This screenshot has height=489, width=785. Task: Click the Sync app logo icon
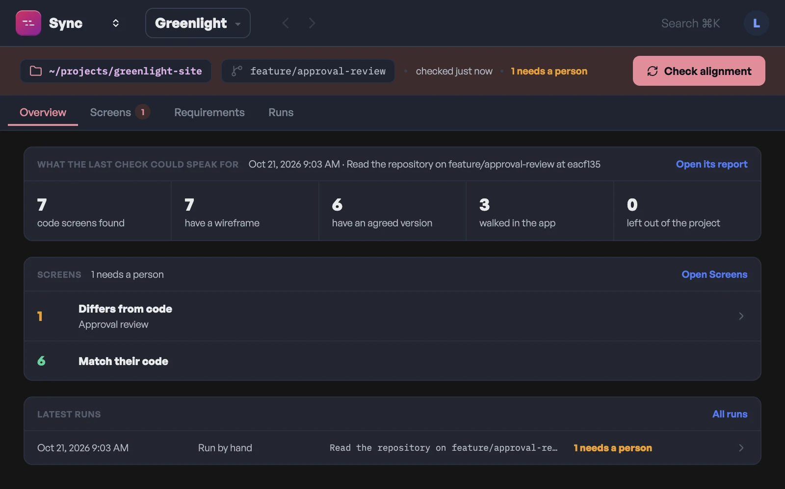coord(28,23)
